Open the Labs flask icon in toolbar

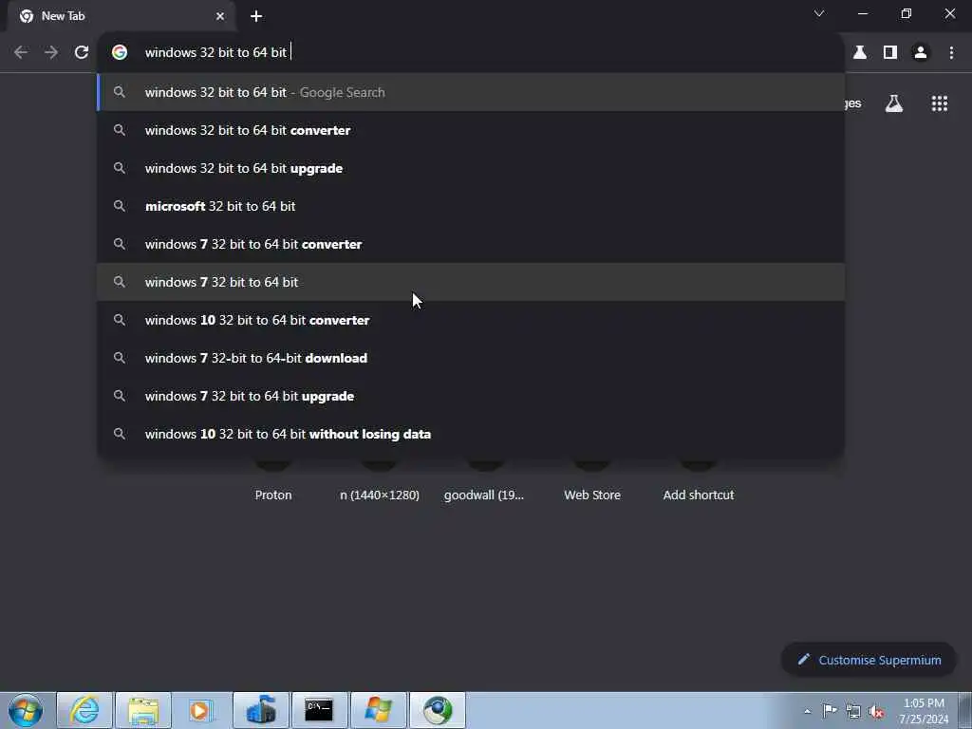click(860, 53)
